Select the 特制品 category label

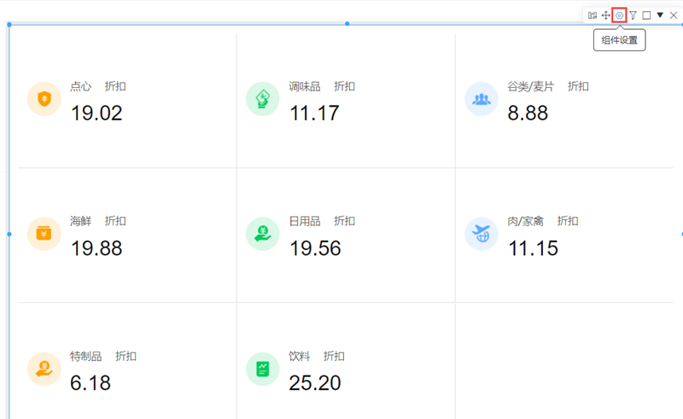point(86,356)
